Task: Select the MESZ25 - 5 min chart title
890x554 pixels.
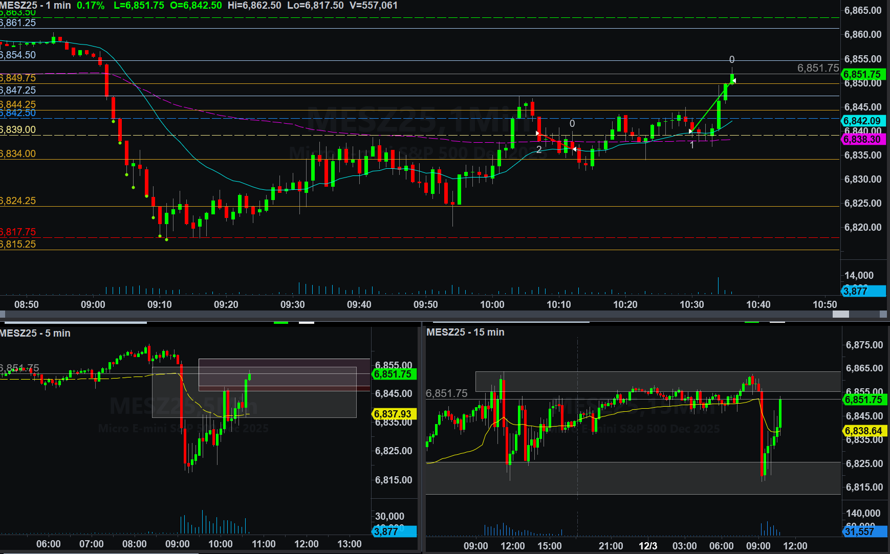Action: click(x=35, y=333)
